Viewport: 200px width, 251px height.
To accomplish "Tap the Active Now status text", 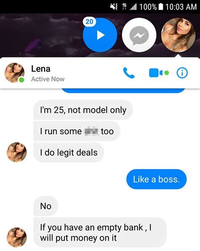I will point(48,79).
